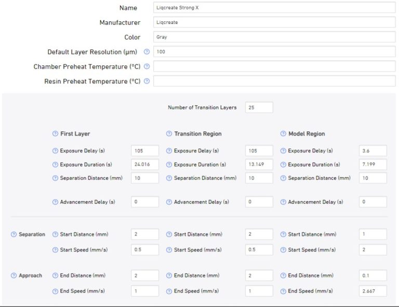Select the Manufacturer input field
The height and width of the screenshot is (307, 399).
tap(274, 22)
